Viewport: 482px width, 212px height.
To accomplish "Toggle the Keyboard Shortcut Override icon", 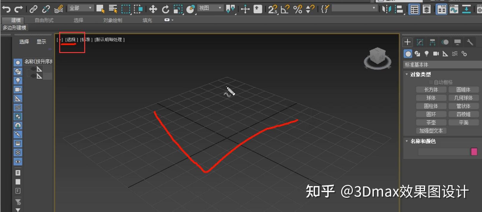I will (x=258, y=9).
